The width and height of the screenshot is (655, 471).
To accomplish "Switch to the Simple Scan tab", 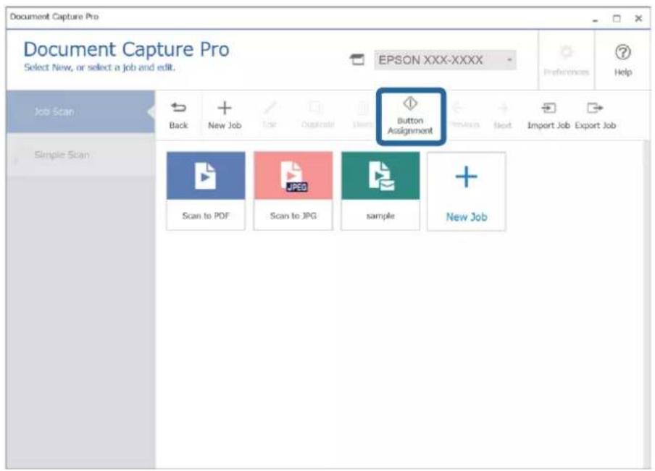I will pyautogui.click(x=80, y=155).
